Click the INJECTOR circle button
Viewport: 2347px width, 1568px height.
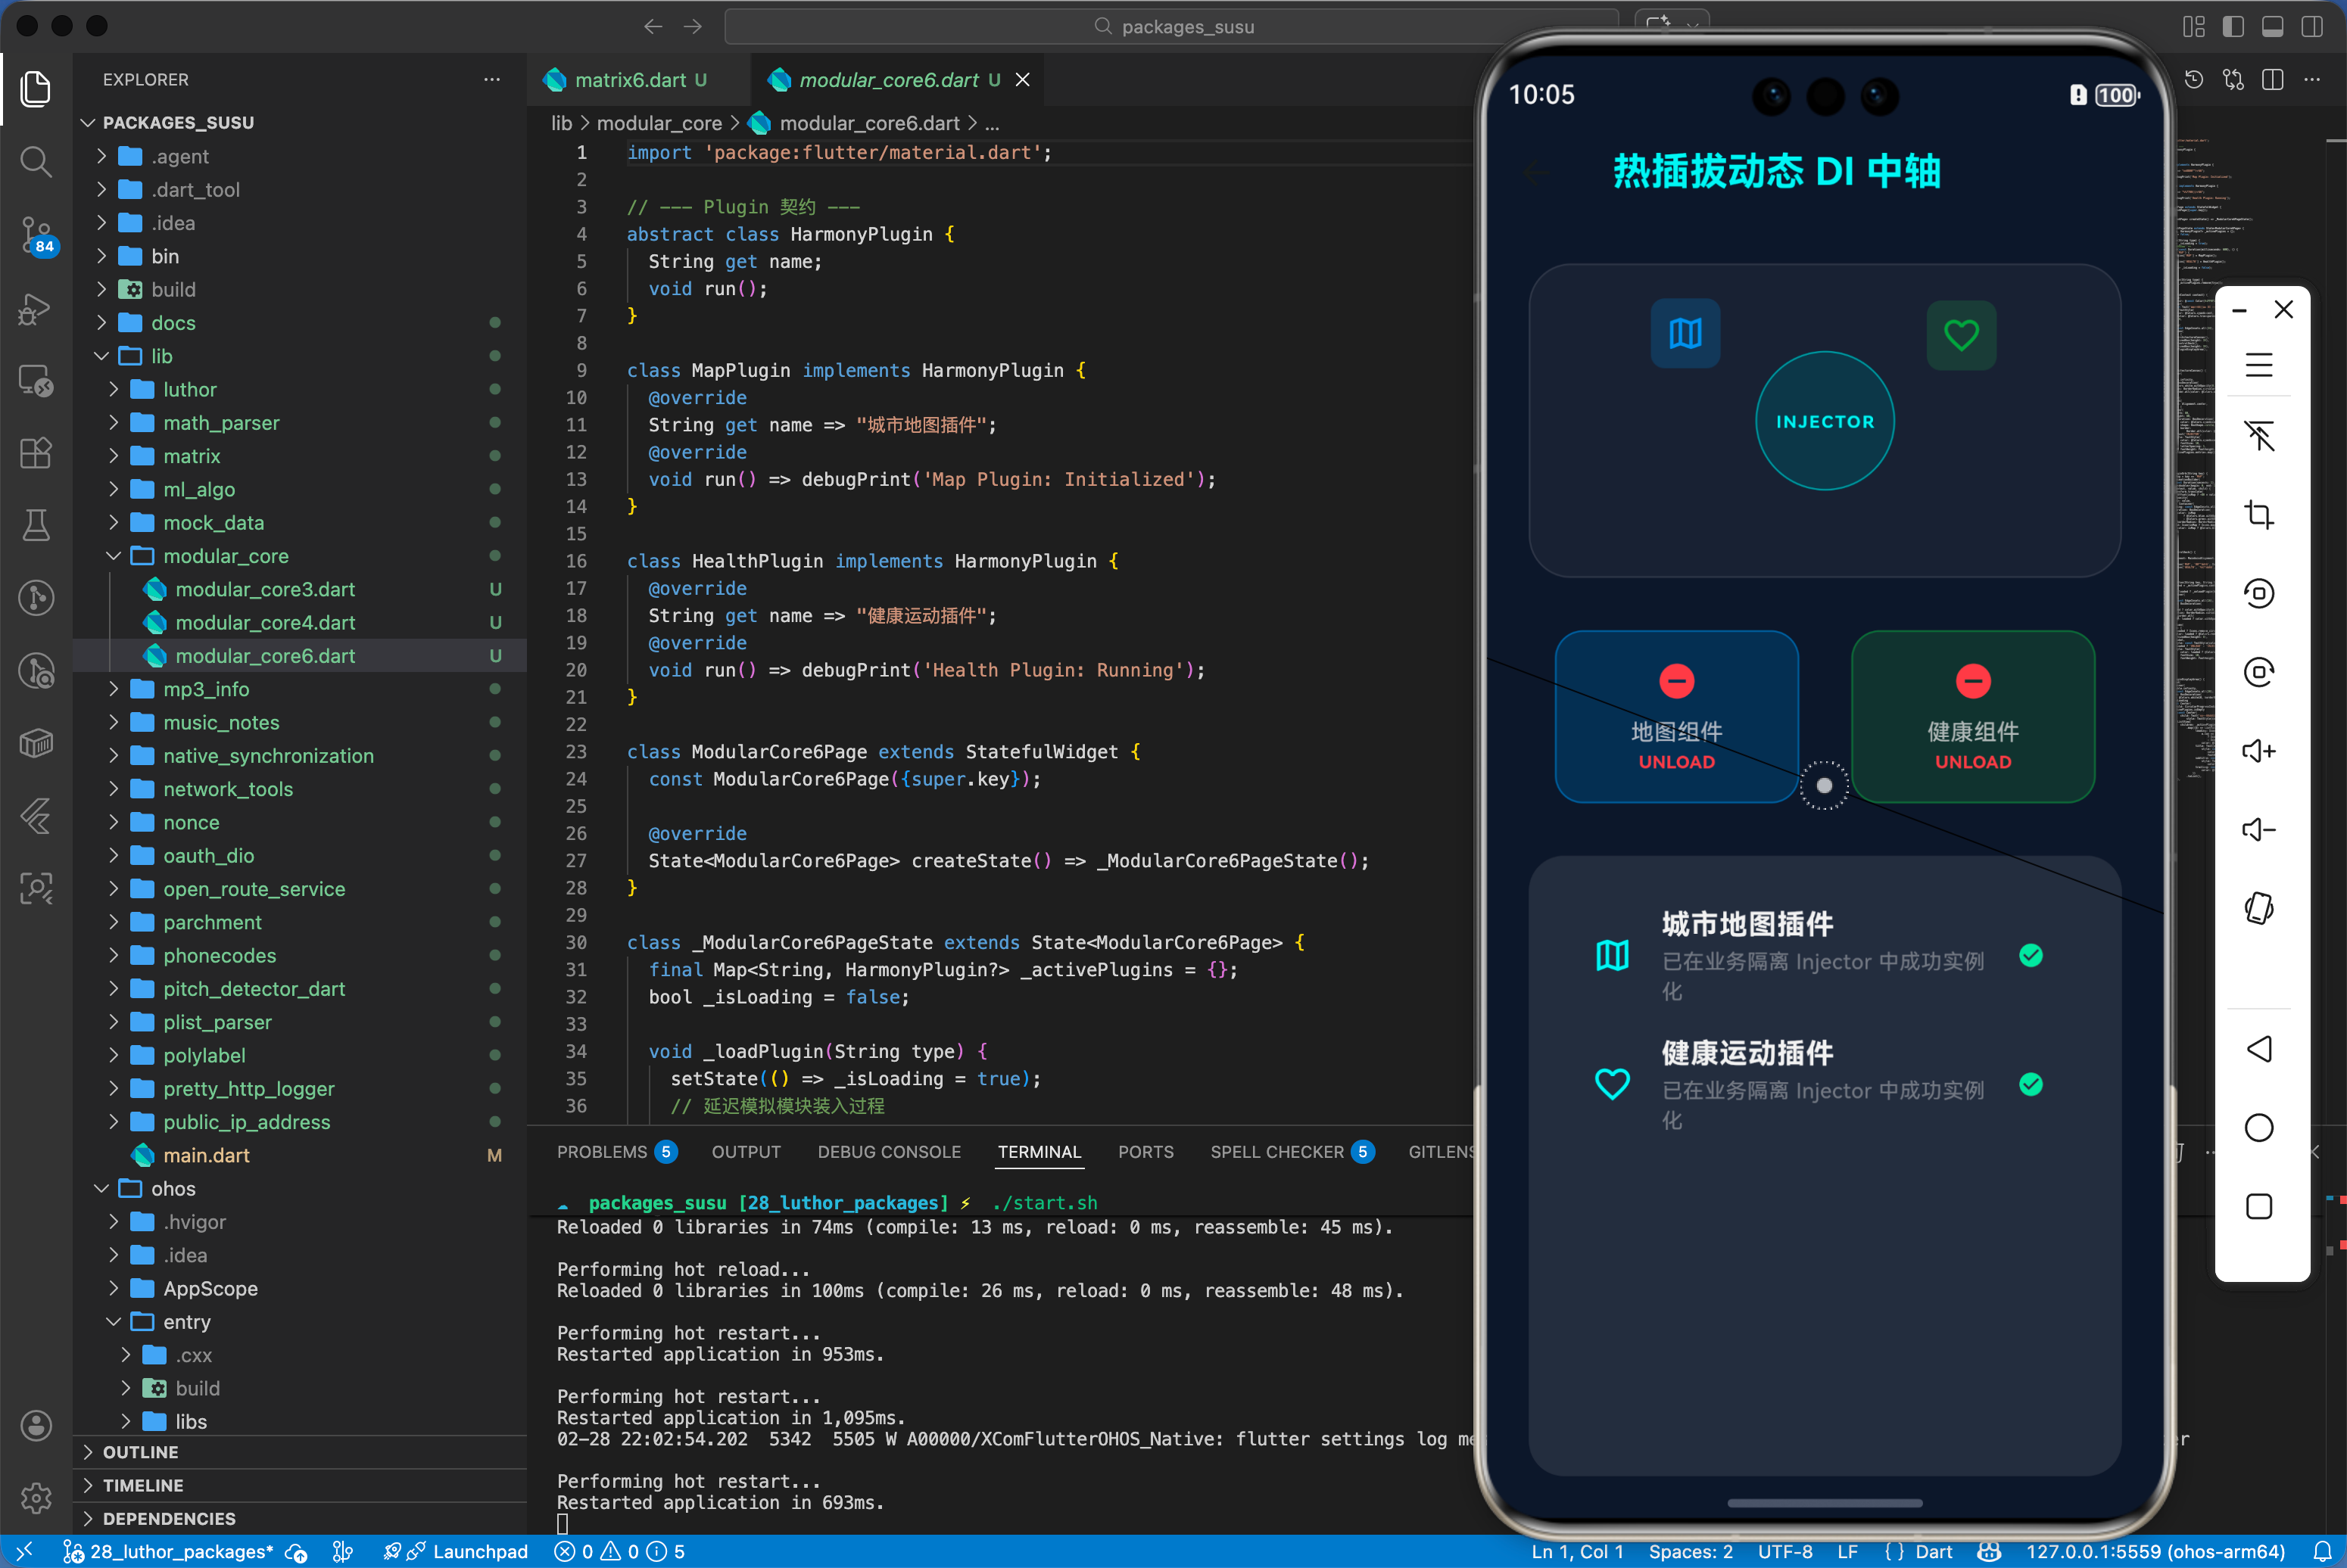coord(1824,421)
